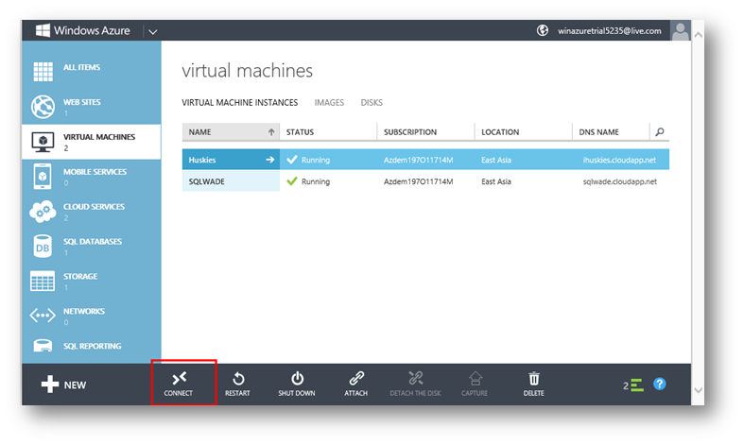Go to STORAGE label
Viewport: 744px width, 445px height.
pos(80,276)
